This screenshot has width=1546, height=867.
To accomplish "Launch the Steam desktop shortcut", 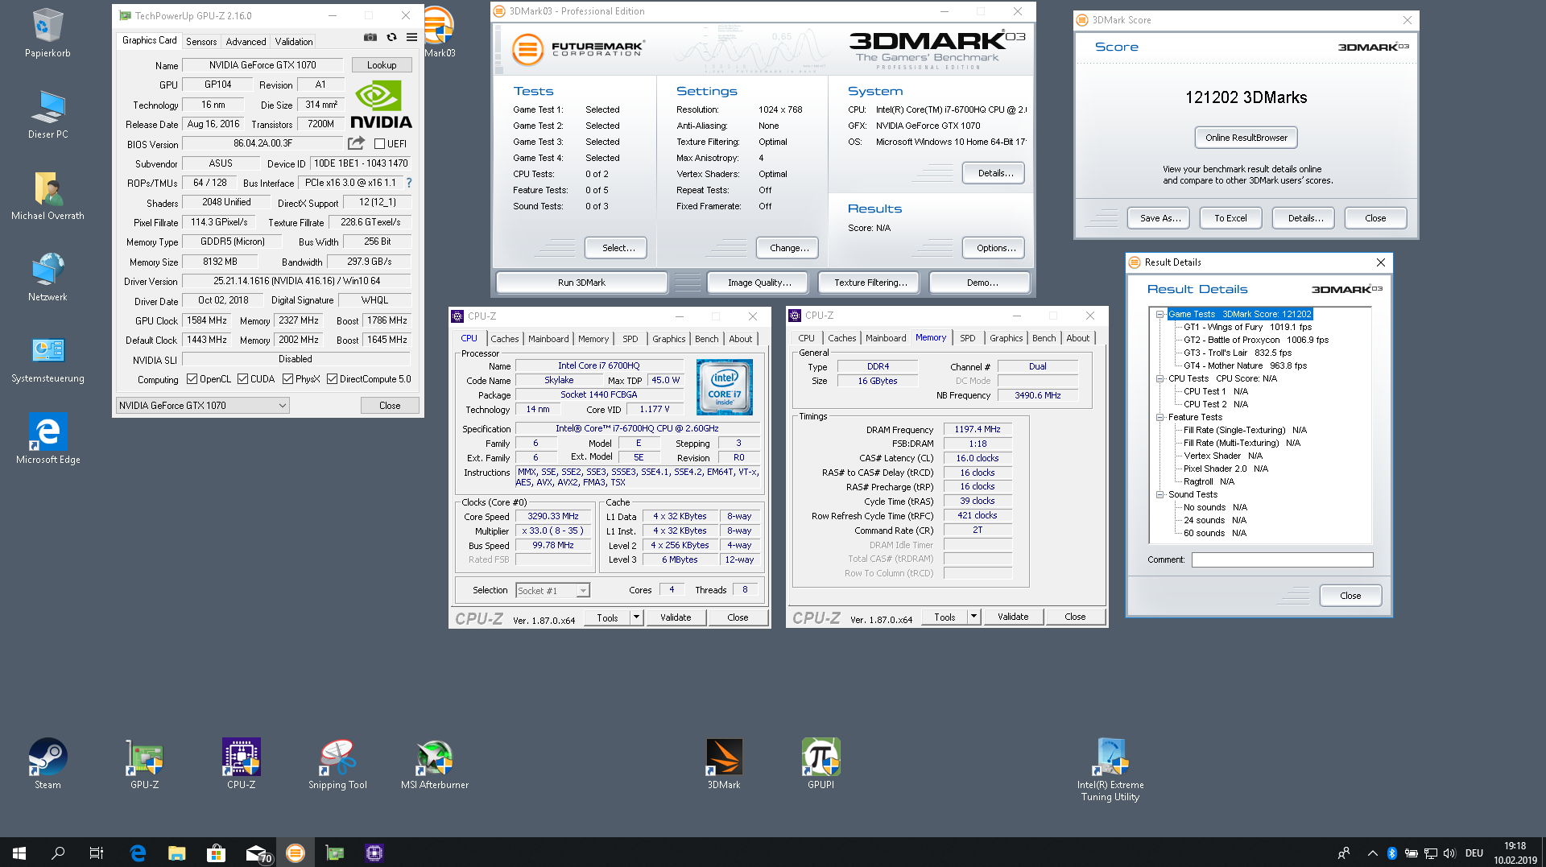I will 48,764.
